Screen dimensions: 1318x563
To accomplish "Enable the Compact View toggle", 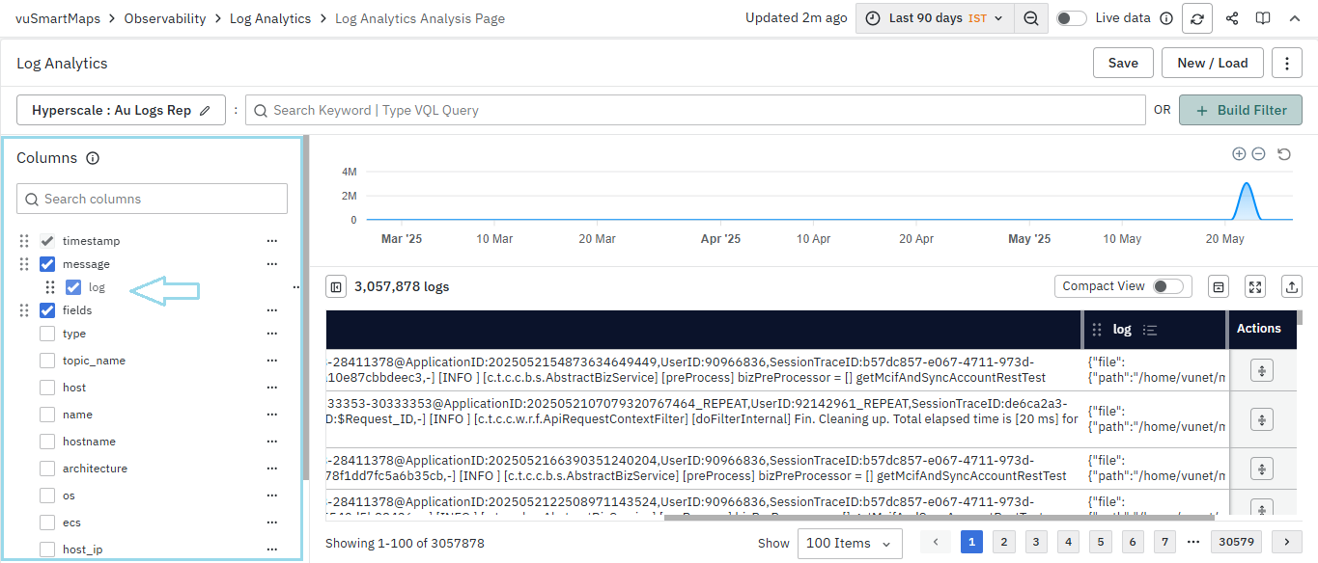I will (1167, 286).
